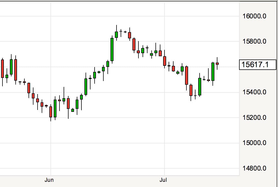Click the Jul label on the time axis
The image size is (278, 187).
[163, 180]
